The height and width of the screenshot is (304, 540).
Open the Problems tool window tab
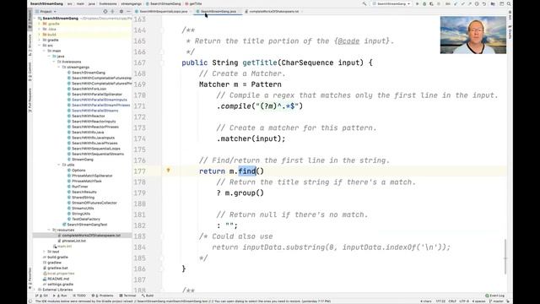click(x=102, y=296)
